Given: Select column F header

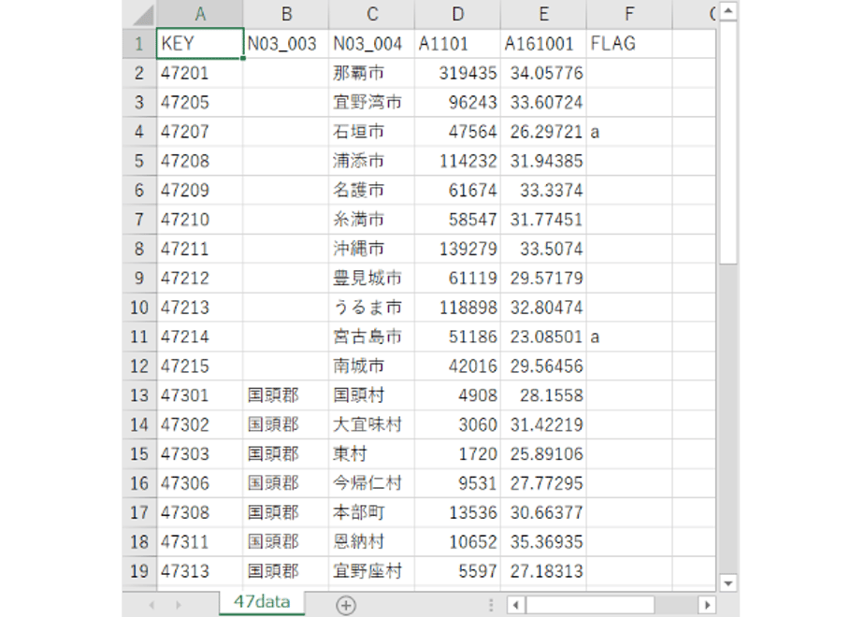Looking at the screenshot, I should (x=629, y=14).
